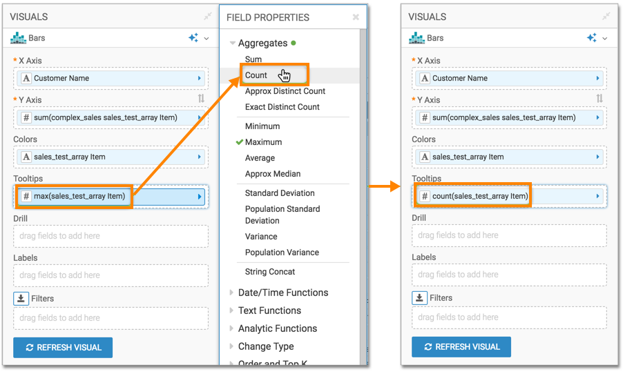This screenshot has width=623, height=374.
Task: Choose Approx Median aggregate
Action: point(273,174)
